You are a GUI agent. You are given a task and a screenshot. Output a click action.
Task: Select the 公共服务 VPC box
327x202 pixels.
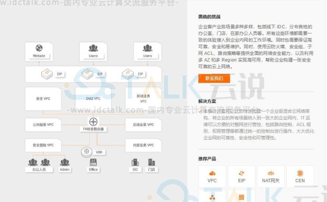coord(43,125)
